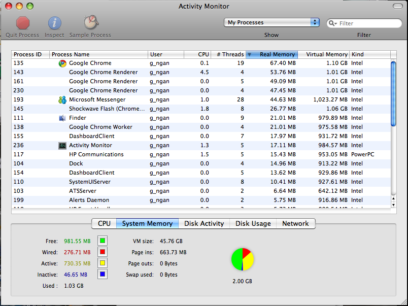
Task: Open the My Processes dropdown
Action: [271, 22]
